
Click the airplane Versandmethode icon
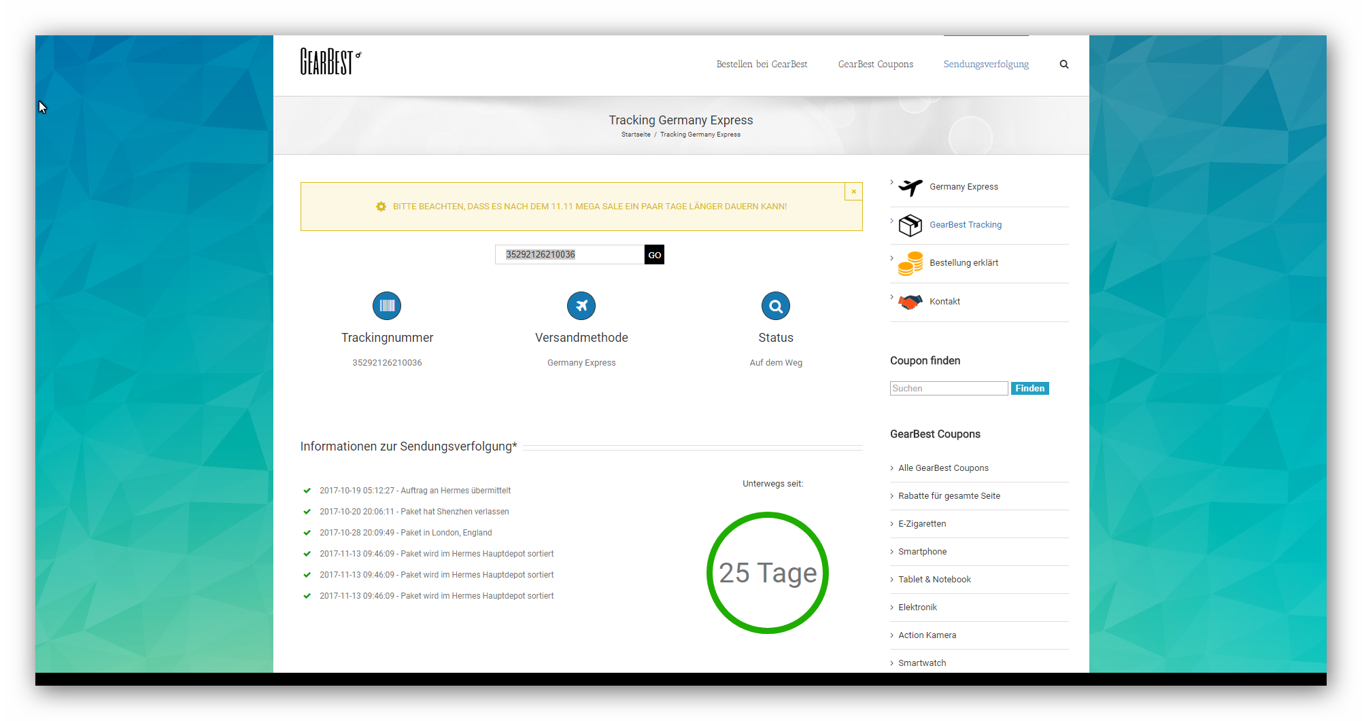pos(581,306)
